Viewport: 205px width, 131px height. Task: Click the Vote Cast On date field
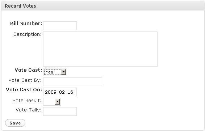(60, 92)
